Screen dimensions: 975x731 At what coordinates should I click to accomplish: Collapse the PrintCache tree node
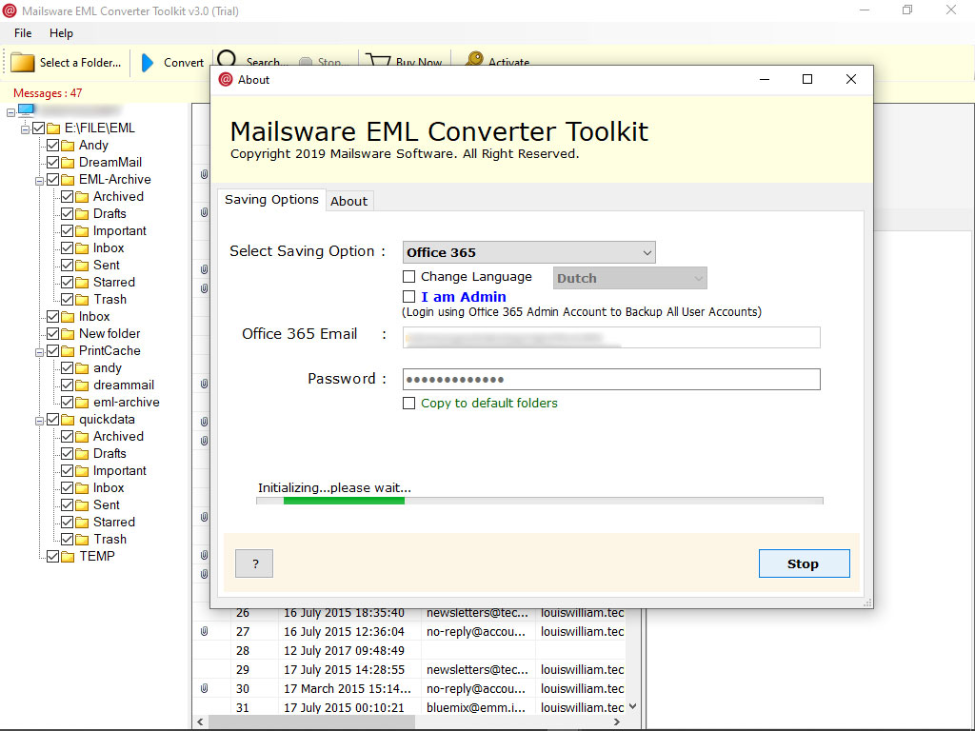(39, 352)
